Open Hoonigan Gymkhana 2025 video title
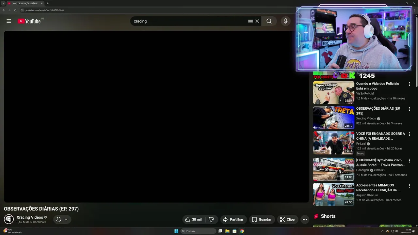Image resolution: width=418 pixels, height=235 pixels. 380,163
